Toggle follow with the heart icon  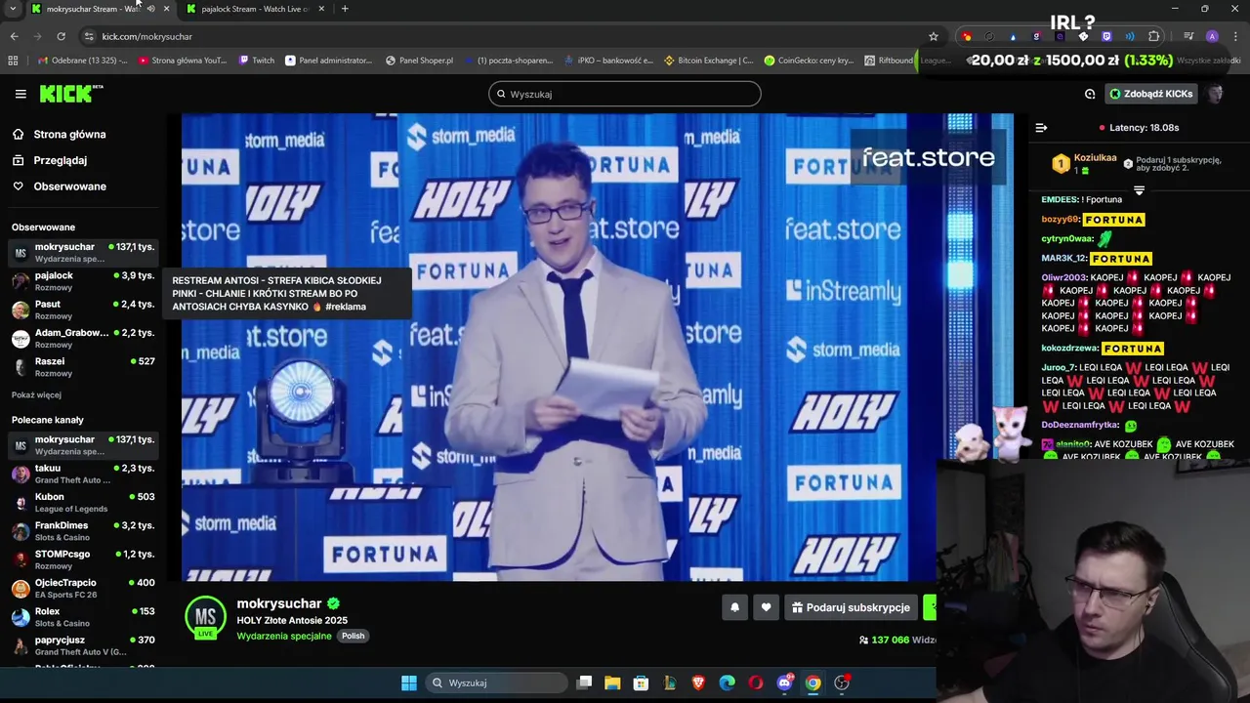(766, 607)
